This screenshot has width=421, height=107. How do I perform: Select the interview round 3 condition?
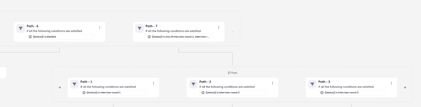point(352,93)
